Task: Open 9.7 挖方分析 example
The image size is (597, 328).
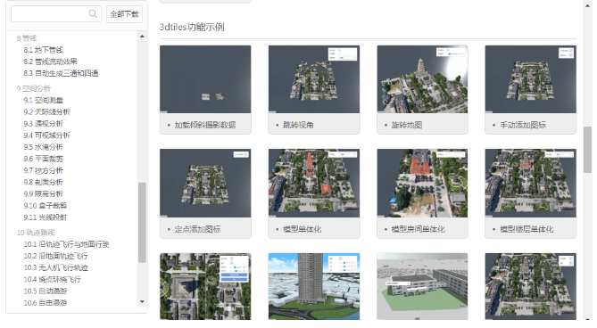Action: (44, 170)
